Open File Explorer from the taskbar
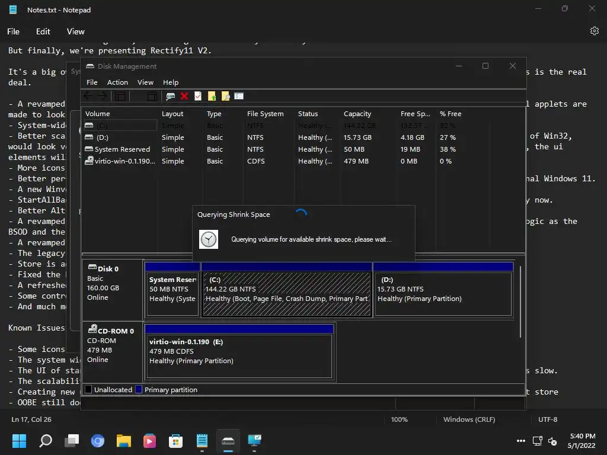Screen dimensions: 607x455 pos(124,441)
